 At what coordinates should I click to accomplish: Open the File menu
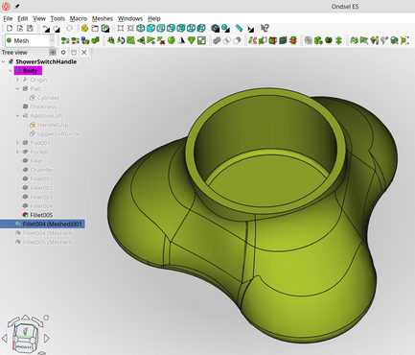pos(8,18)
